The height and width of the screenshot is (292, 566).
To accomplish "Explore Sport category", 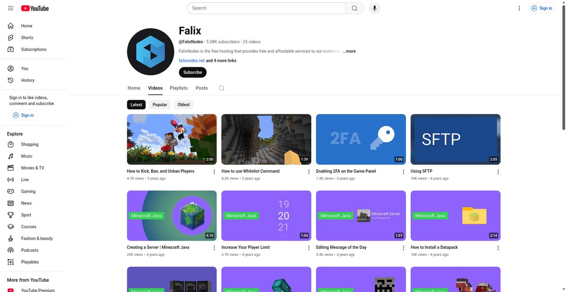I will pyautogui.click(x=34, y=215).
